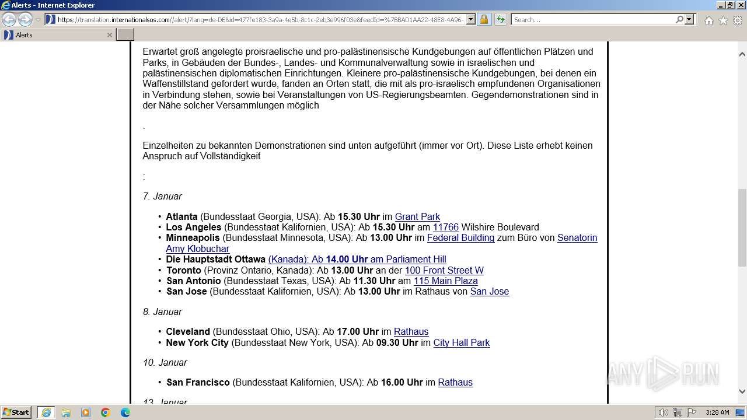Select the address bar URL field
The width and height of the screenshot is (747, 420).
261,19
